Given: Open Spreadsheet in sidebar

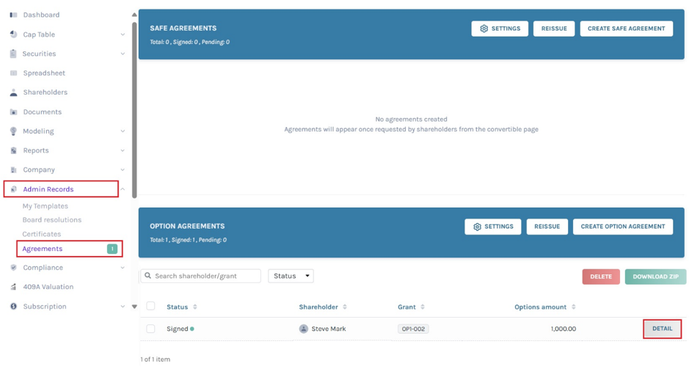Looking at the screenshot, I should tap(44, 73).
